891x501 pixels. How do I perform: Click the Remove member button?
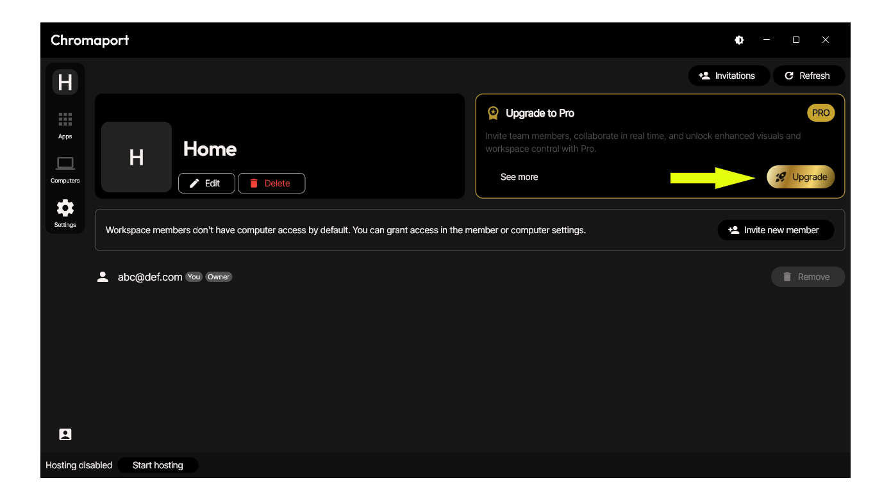(807, 277)
